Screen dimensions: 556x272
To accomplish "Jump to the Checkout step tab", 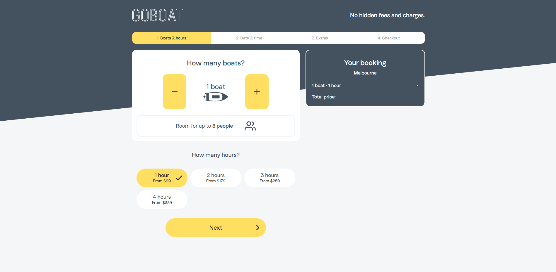I will coord(389,38).
